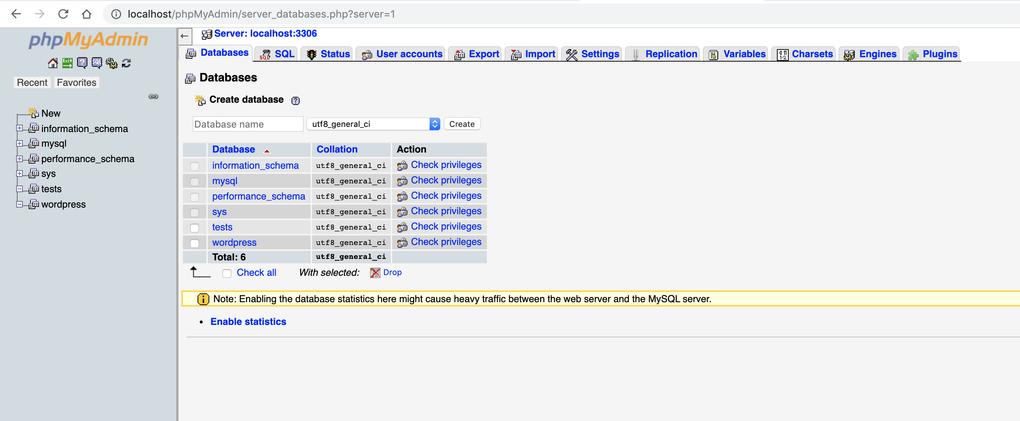Open navigation panel settings gear icon
The image size is (1020, 421).
pyautogui.click(x=112, y=63)
